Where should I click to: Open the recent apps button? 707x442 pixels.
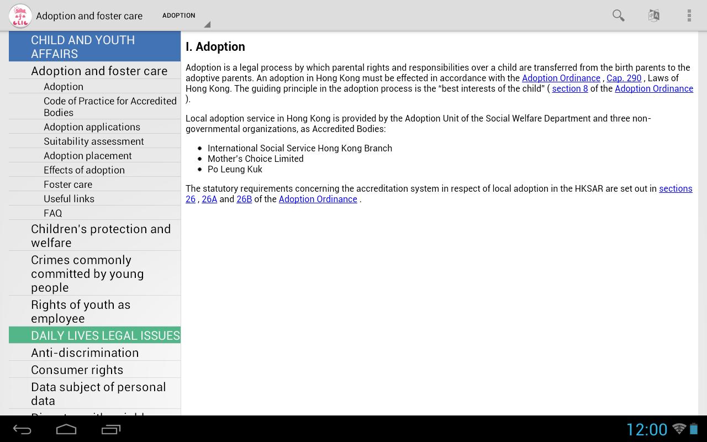coord(110,429)
